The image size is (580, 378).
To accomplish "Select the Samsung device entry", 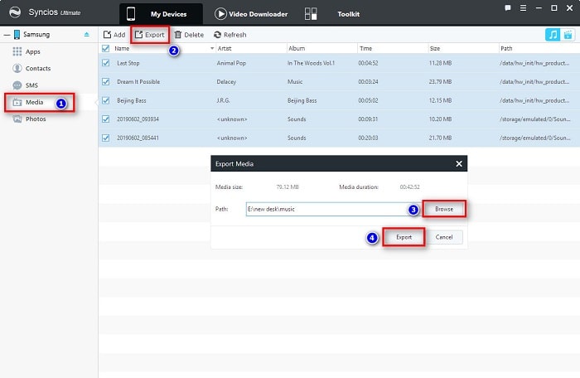I will tap(36, 35).
